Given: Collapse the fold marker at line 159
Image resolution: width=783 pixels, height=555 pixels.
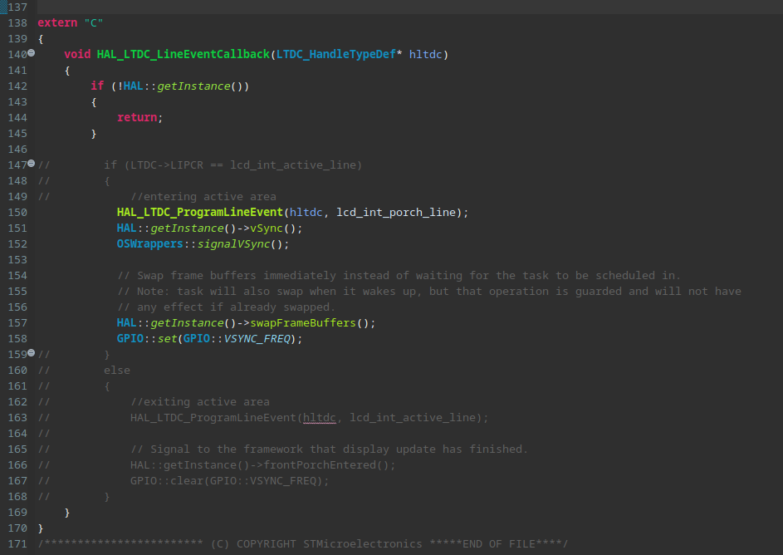Looking at the screenshot, I should [31, 352].
